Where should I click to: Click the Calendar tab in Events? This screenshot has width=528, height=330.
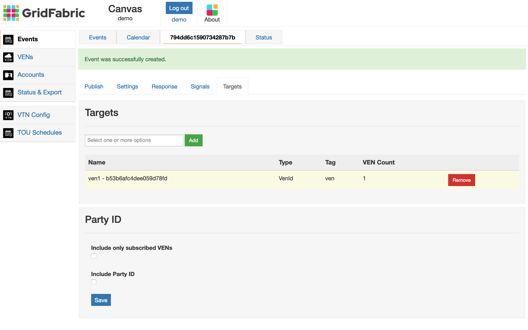click(x=138, y=37)
